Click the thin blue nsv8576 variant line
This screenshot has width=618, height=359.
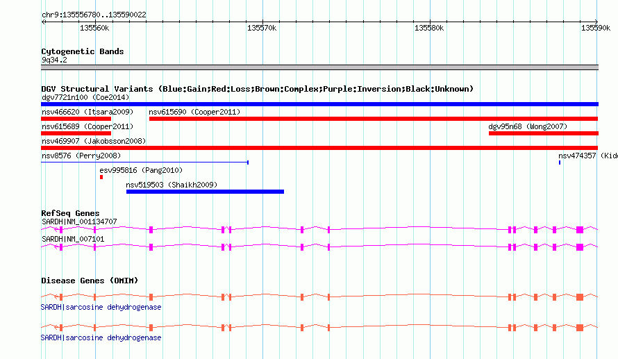(x=144, y=162)
